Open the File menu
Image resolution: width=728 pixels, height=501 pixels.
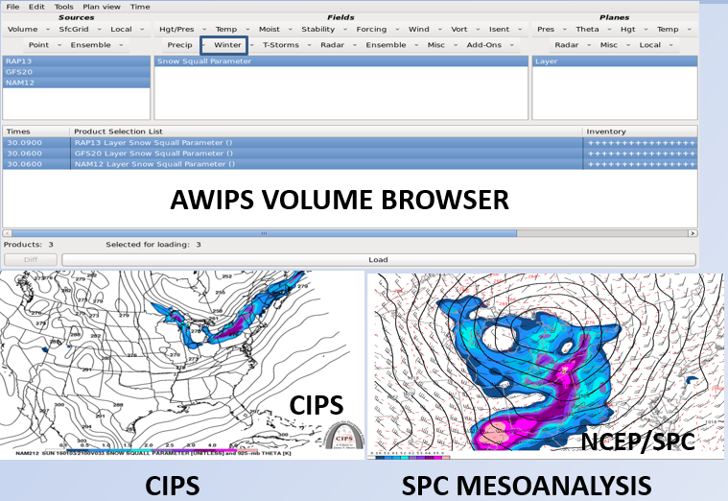coord(12,7)
